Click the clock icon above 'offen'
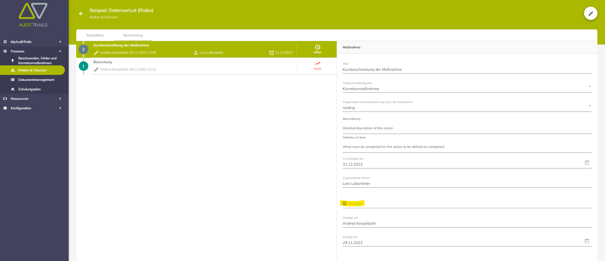This screenshot has height=261, width=605. click(x=318, y=47)
